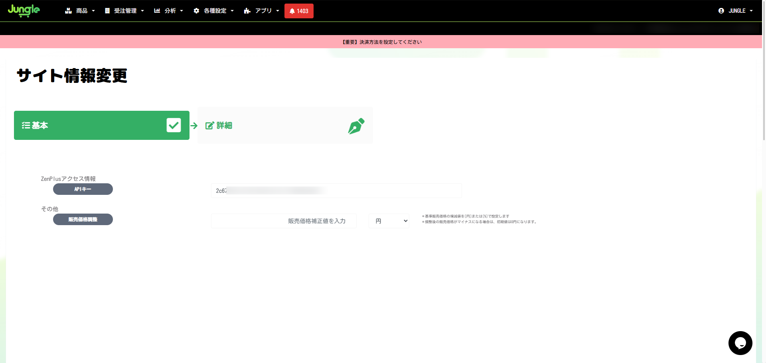Click the bell notification icon
The width and height of the screenshot is (766, 363).
292,11
